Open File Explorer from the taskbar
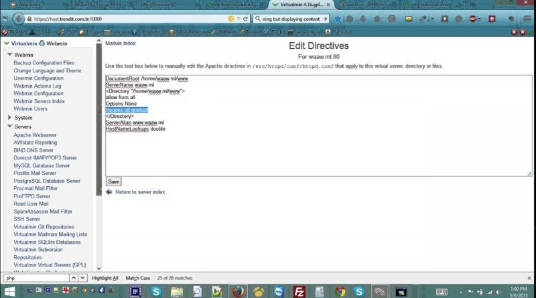The width and height of the screenshot is (536, 298). point(177,291)
